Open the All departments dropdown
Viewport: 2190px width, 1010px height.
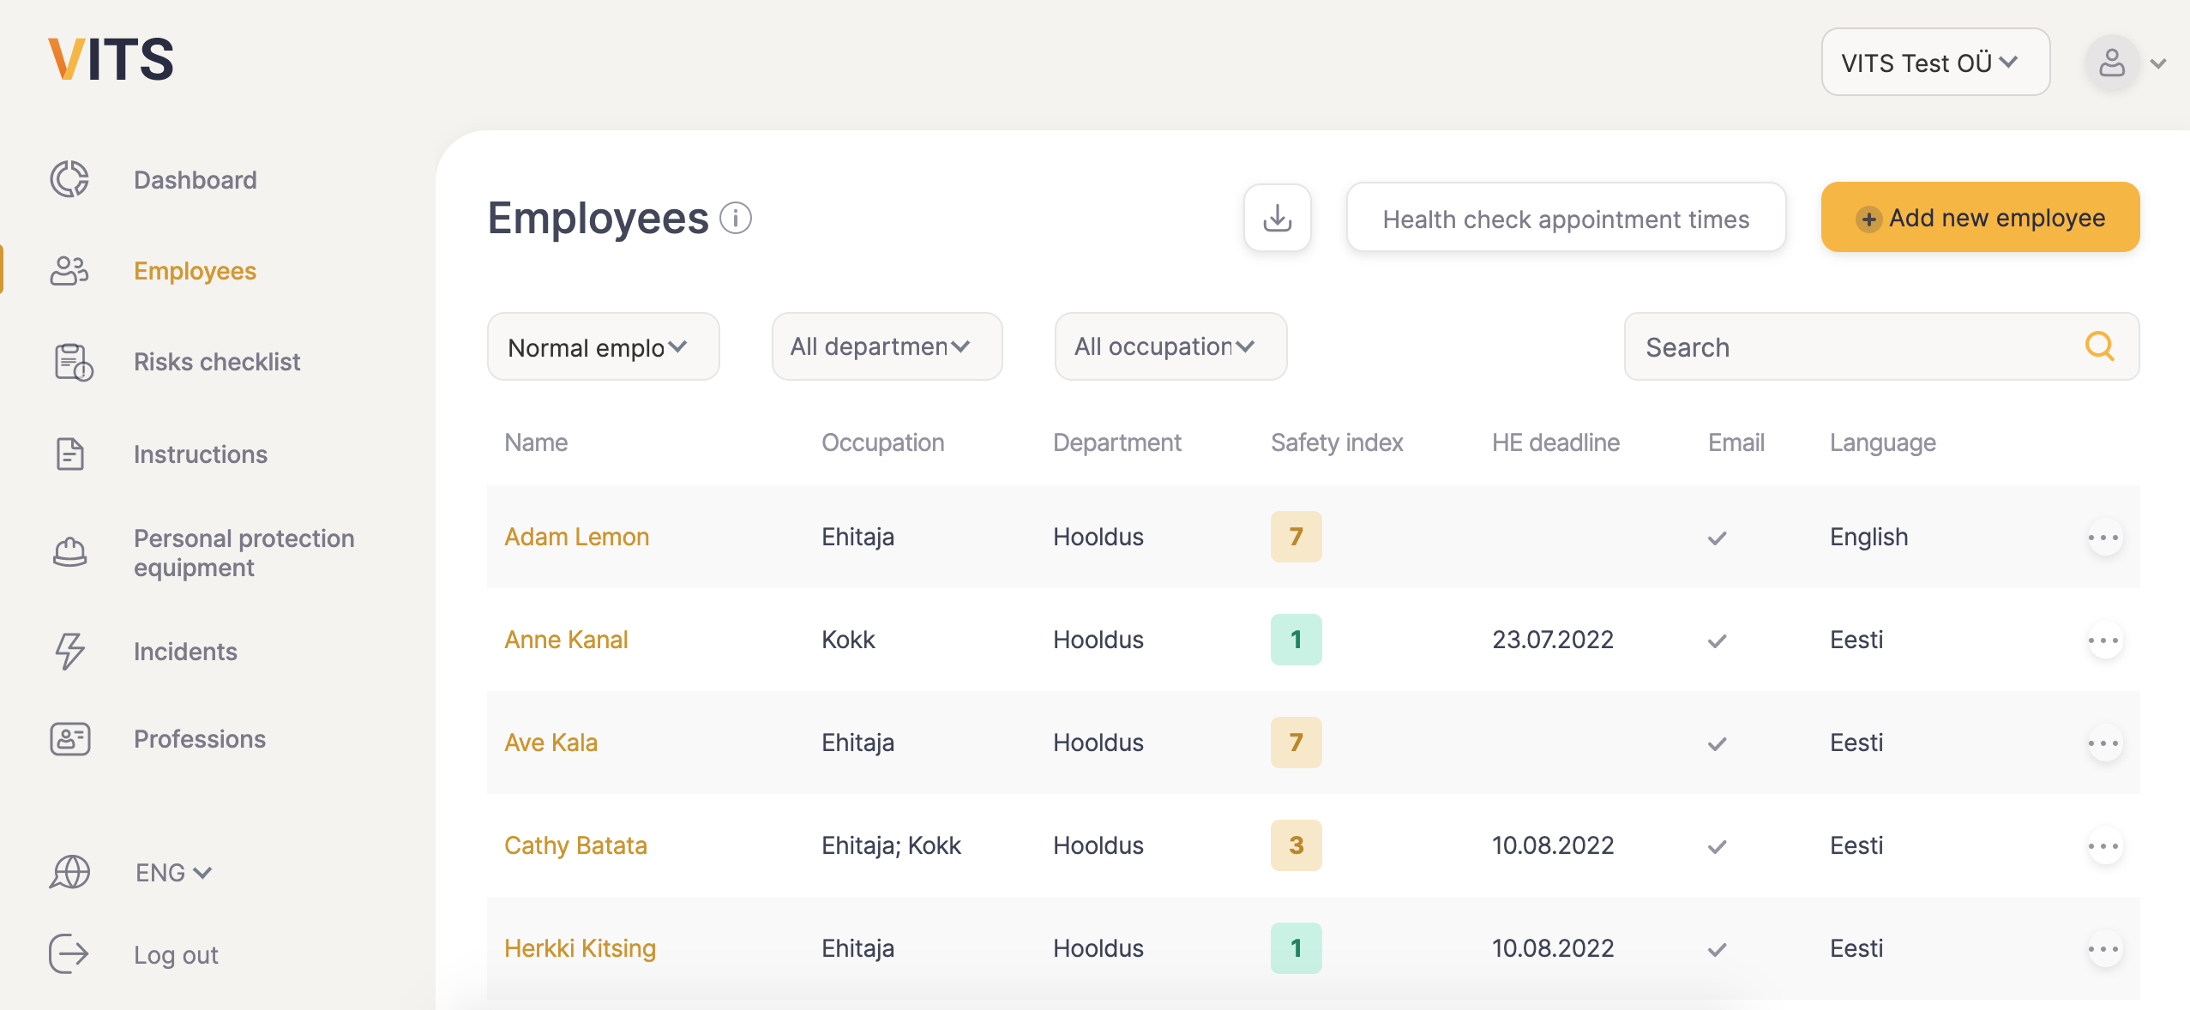pos(887,346)
